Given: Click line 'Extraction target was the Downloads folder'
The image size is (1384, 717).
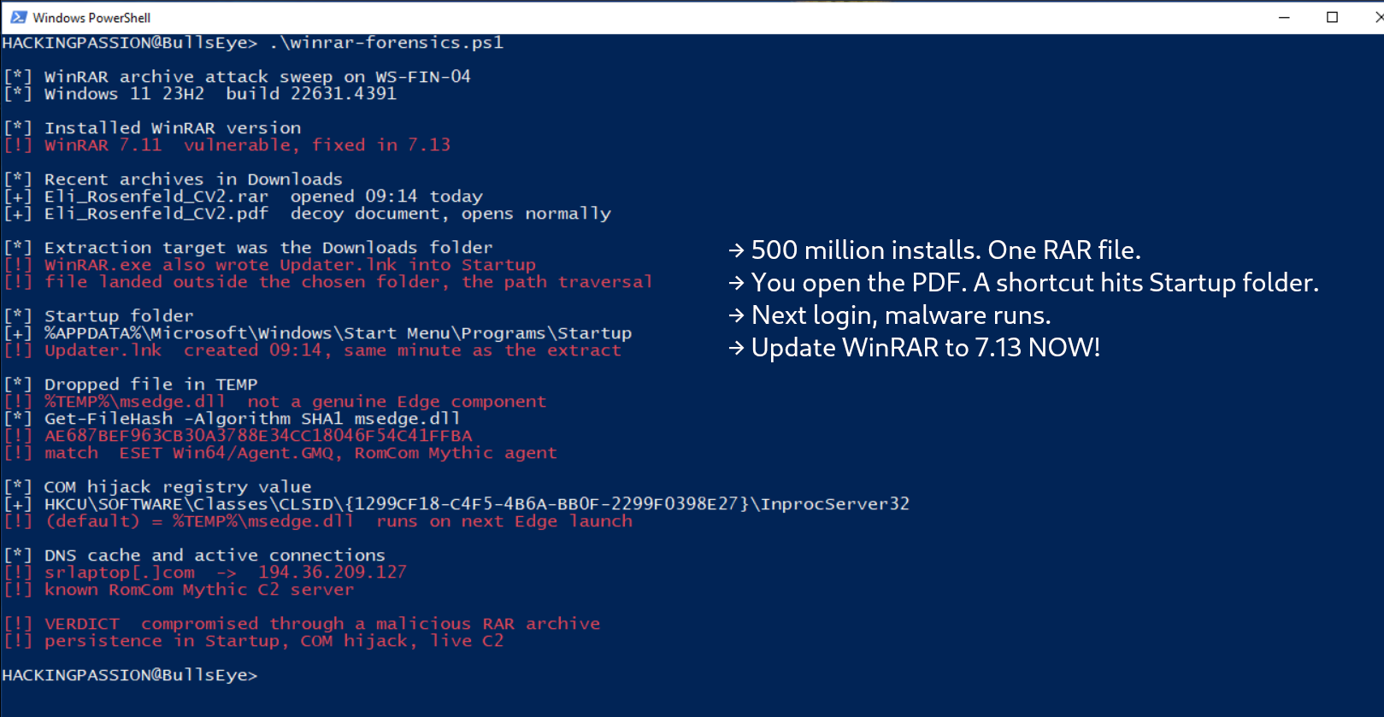Looking at the screenshot, I should 268,248.
